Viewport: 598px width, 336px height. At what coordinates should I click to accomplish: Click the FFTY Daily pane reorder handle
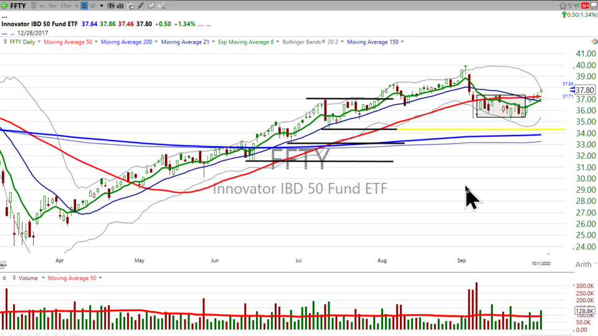coord(6,42)
